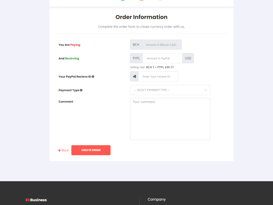Image resolution: width=273 pixels, height=205 pixels.
Task: Click the PYPL currency label
Action: tap(136, 58)
